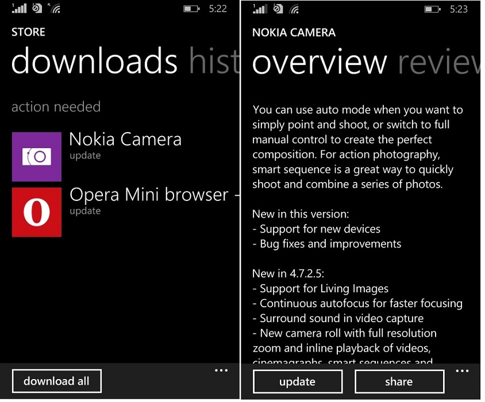This screenshot has width=485, height=402.
Task: Tap the 'Opera Mini browser' update title
Action: pyautogui.click(x=149, y=195)
